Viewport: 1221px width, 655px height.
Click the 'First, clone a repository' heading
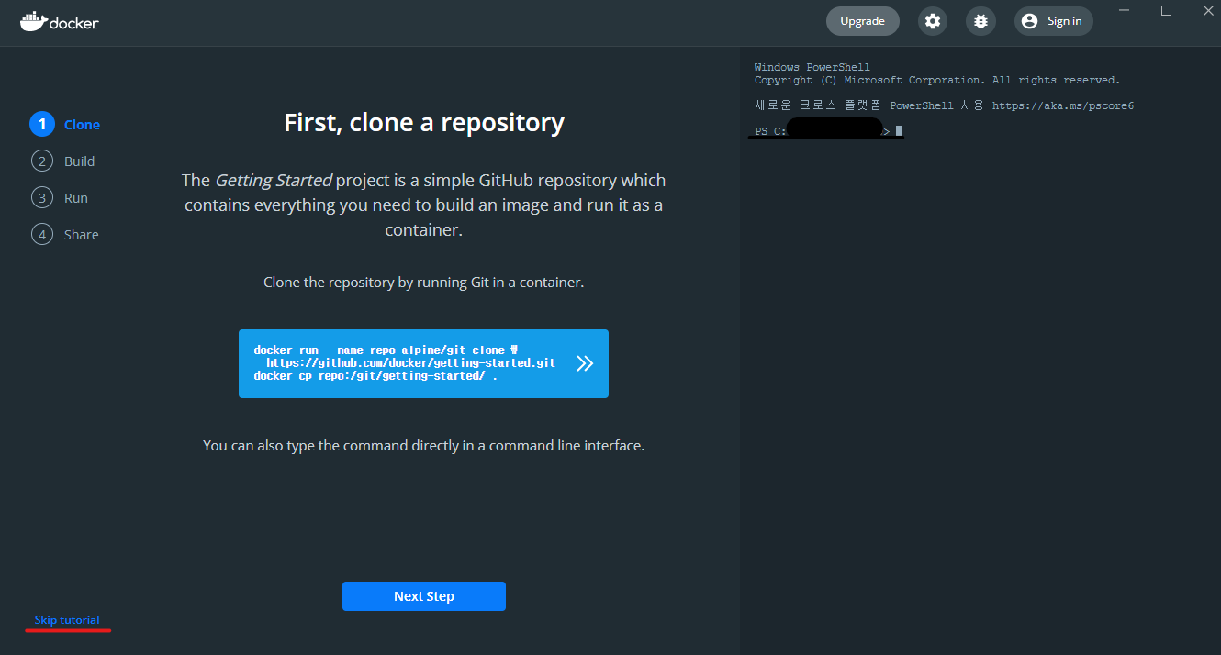[x=424, y=123]
